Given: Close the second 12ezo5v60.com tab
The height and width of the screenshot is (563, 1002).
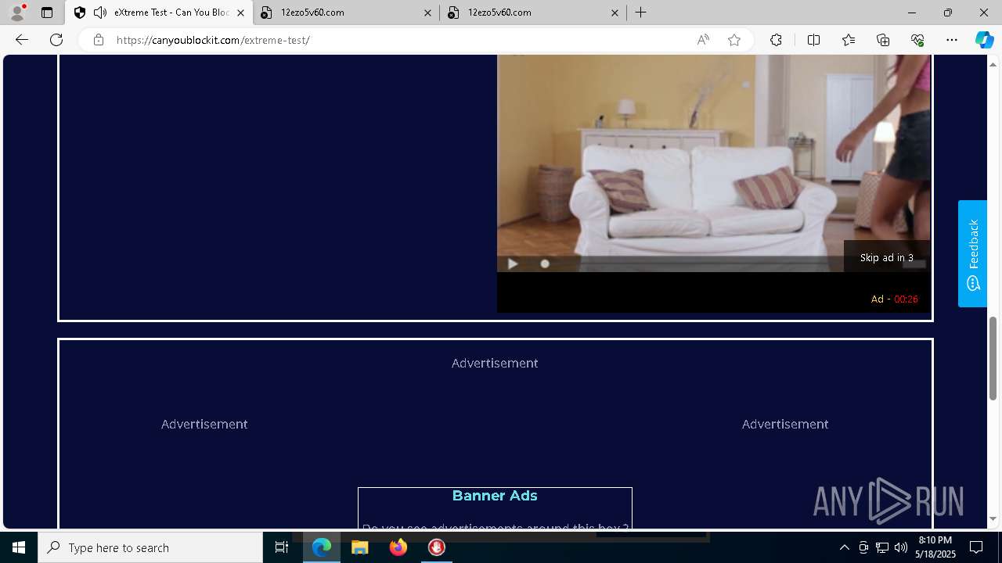Looking at the screenshot, I should 427,13.
